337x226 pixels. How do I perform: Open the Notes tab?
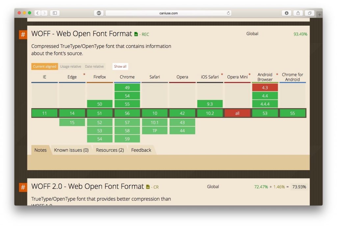point(40,150)
